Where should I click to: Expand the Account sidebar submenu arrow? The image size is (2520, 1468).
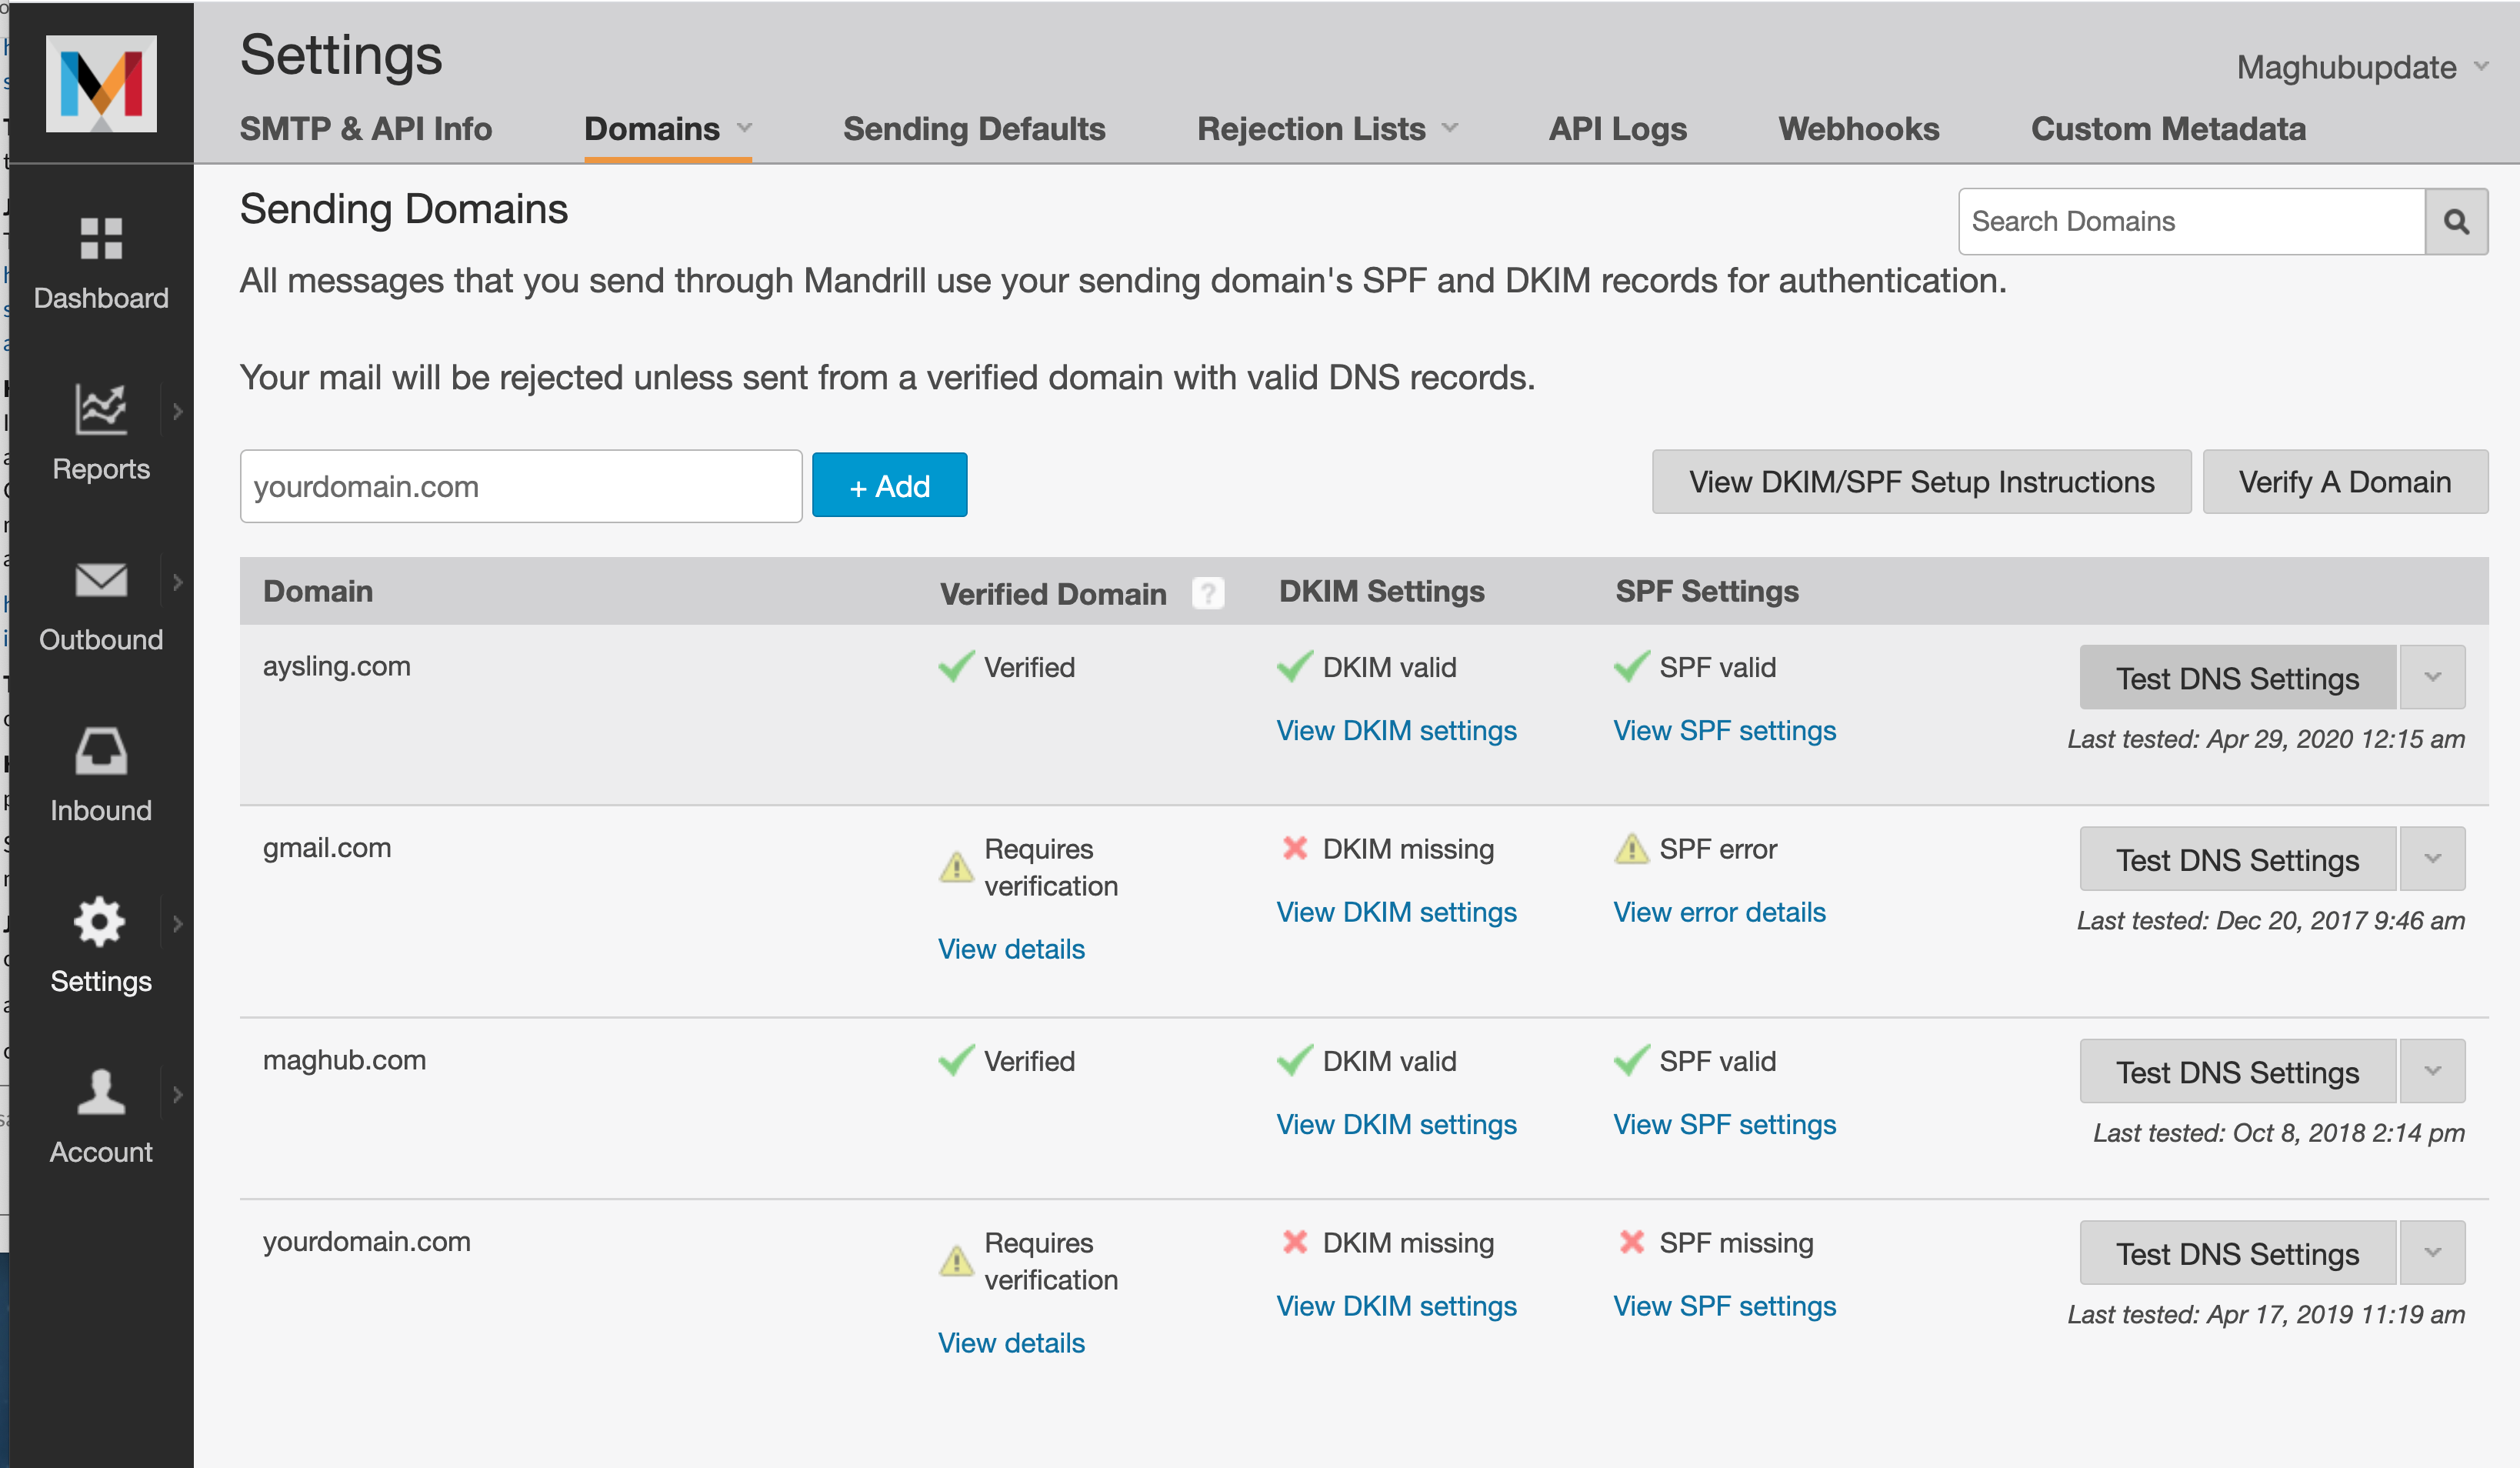pyautogui.click(x=178, y=1094)
